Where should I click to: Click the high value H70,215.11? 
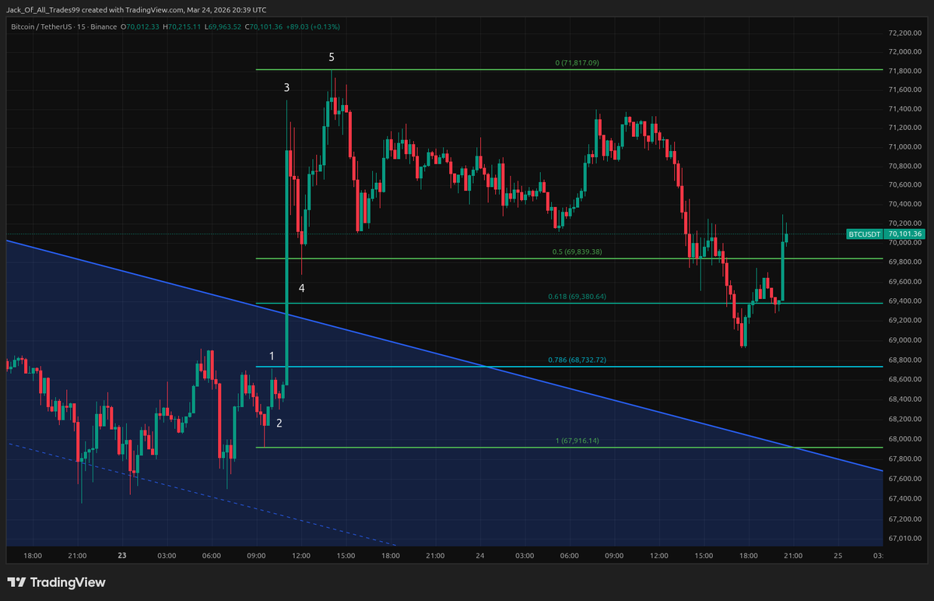pyautogui.click(x=182, y=26)
